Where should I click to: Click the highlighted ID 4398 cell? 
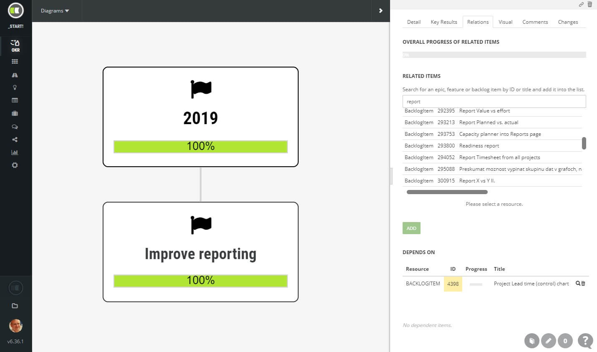point(453,284)
